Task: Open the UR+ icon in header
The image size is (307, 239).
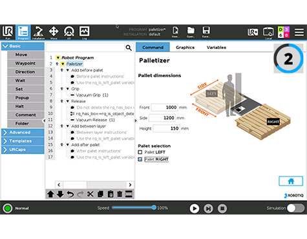Action: (253, 32)
